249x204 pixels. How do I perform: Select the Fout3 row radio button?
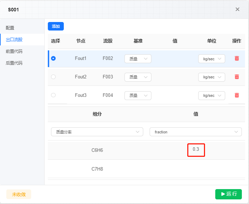point(53,95)
